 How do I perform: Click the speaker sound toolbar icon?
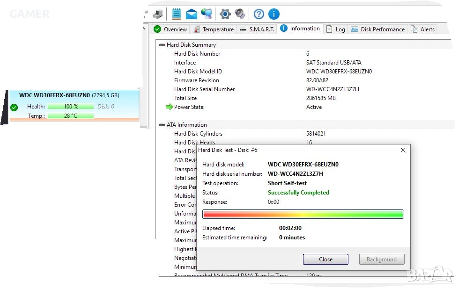coord(240,14)
